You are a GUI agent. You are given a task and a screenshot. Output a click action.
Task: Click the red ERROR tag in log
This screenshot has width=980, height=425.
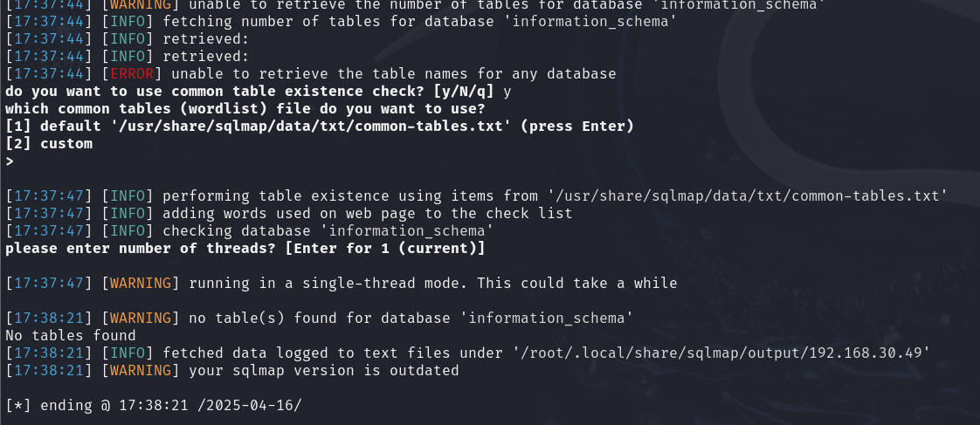point(132,73)
